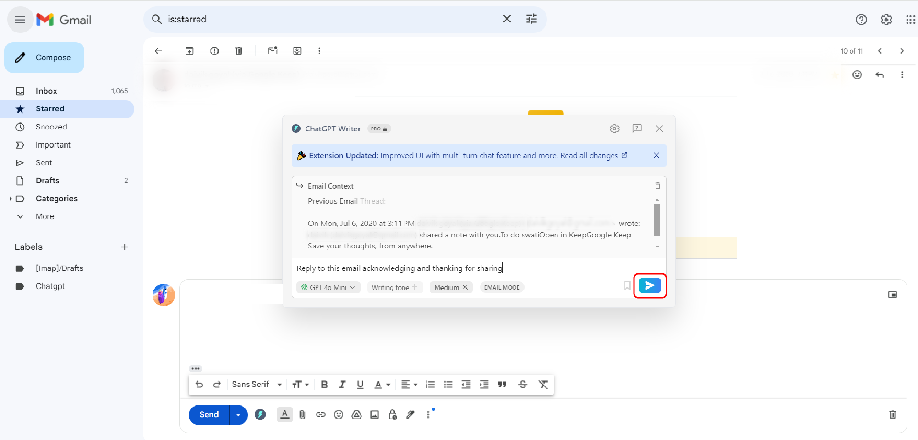The image size is (918, 440).
Task: Delete this email with toolbar trash icon
Action: coord(239,51)
